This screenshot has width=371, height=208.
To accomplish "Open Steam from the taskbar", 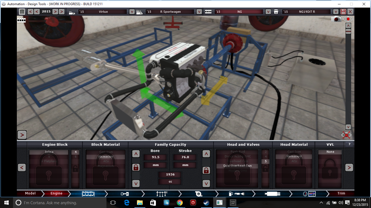I will click(x=206, y=203).
